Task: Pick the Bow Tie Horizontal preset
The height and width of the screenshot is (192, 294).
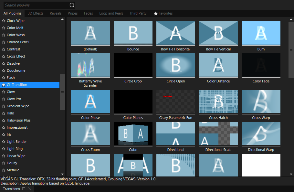Action: click(176, 33)
